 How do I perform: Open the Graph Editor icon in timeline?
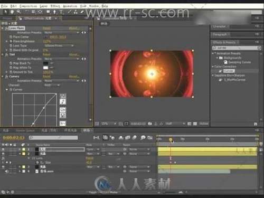150,137
